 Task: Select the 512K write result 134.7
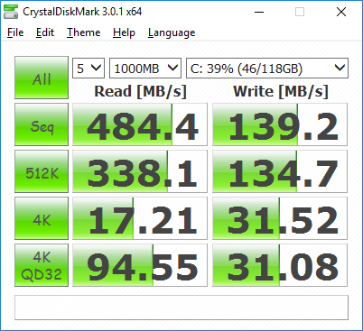tap(280, 171)
